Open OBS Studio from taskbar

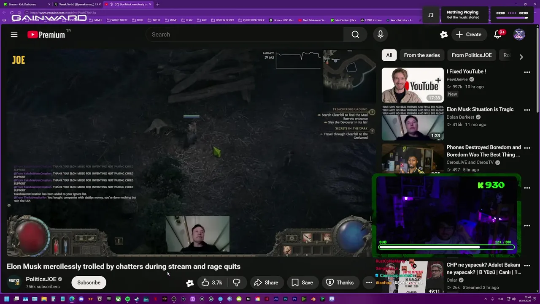coord(174,299)
